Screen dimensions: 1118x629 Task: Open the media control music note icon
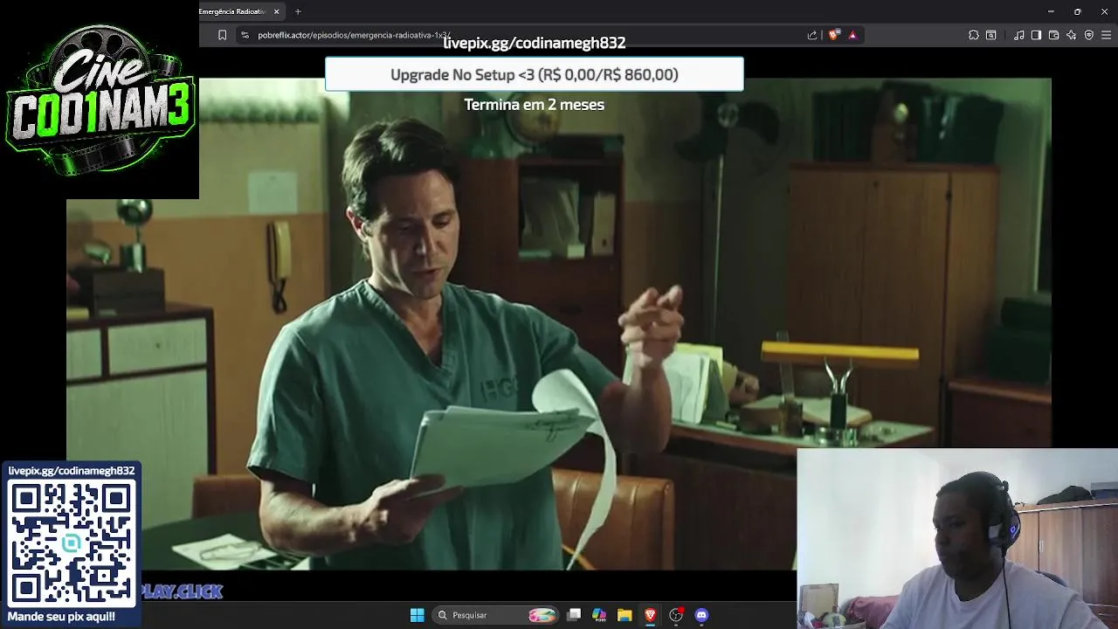pyautogui.click(x=1019, y=35)
